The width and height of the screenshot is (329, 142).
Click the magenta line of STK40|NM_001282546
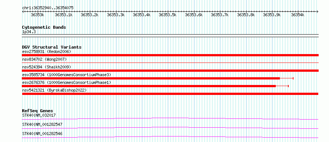pos(170,137)
